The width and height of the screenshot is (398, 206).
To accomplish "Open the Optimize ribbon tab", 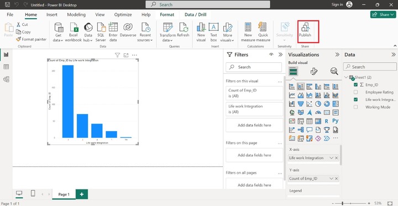I will coord(123,14).
